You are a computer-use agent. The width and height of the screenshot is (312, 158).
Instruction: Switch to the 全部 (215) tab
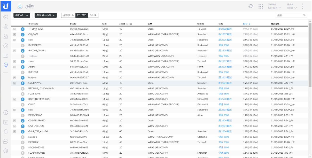coord(68,15)
